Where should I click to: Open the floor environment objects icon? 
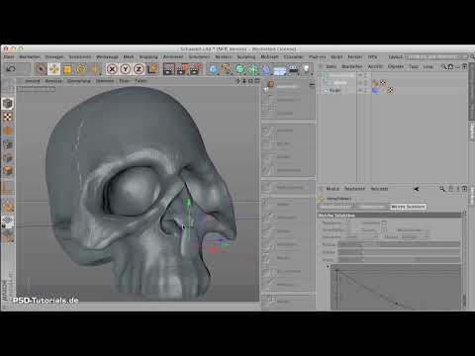[x=280, y=70]
